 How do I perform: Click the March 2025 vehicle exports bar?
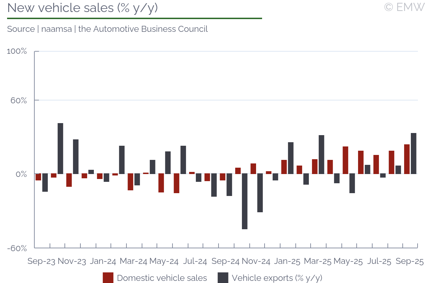[x=321, y=155]
